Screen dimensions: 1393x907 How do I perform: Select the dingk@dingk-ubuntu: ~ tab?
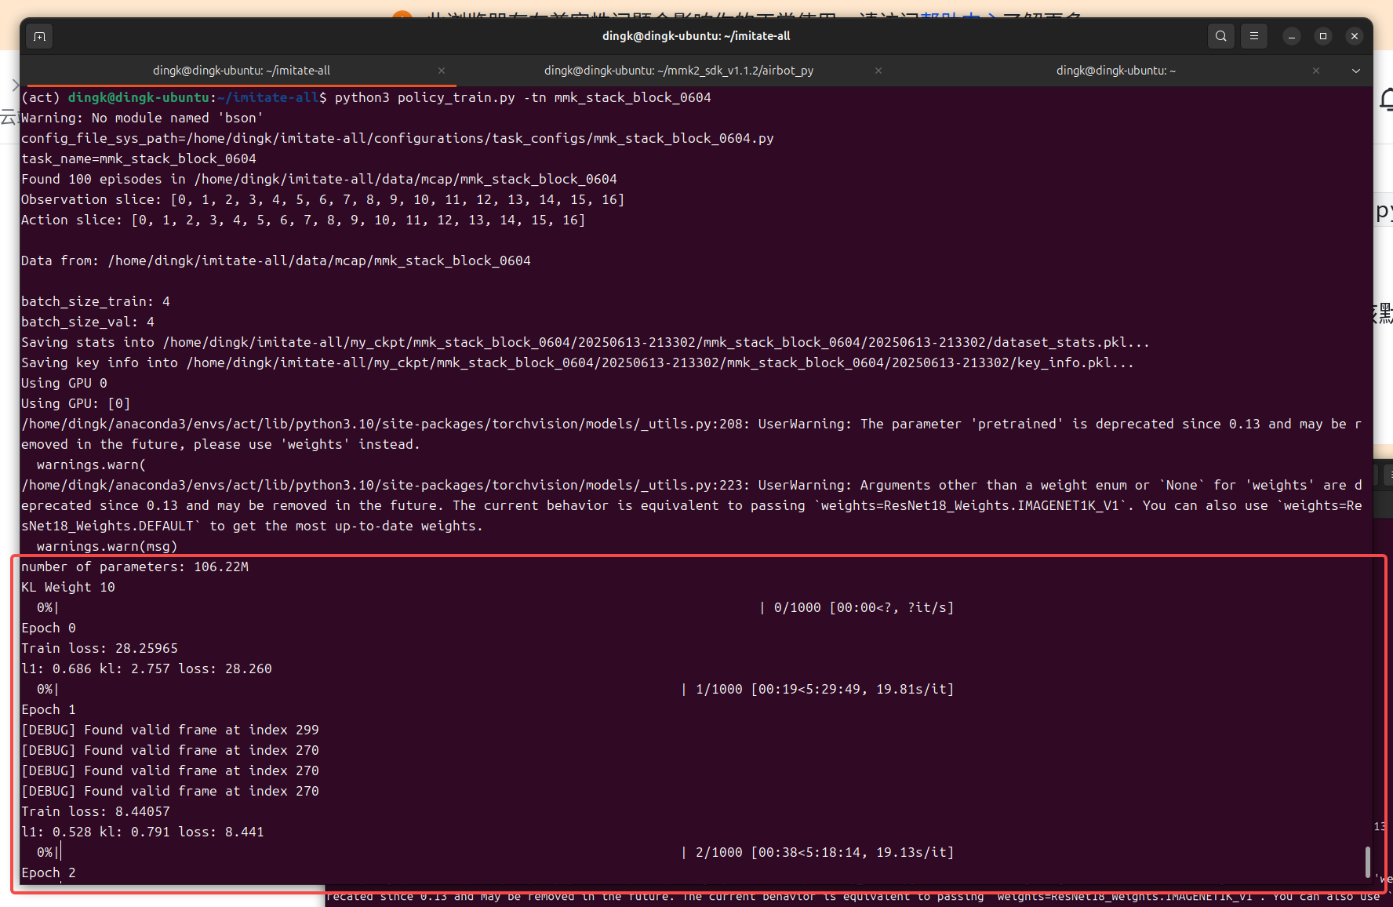1115,71
